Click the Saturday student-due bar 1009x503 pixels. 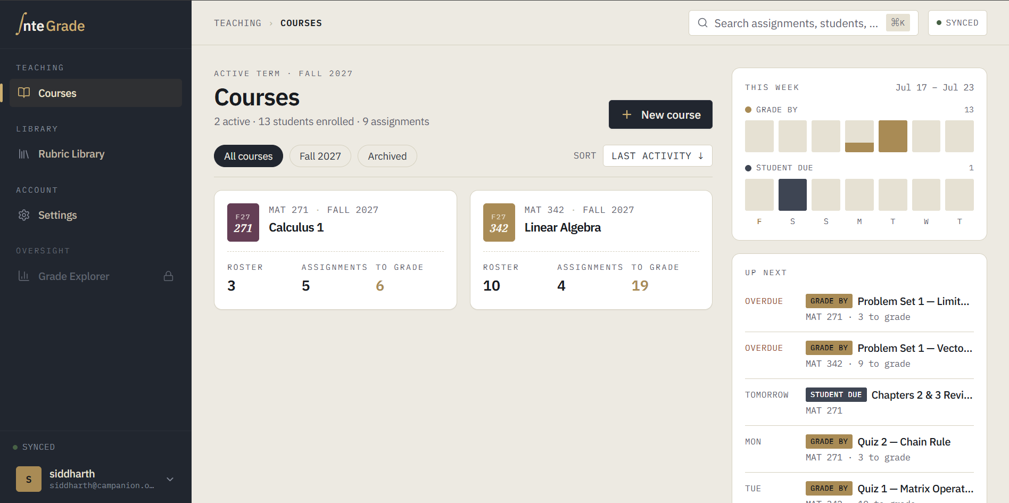(792, 195)
